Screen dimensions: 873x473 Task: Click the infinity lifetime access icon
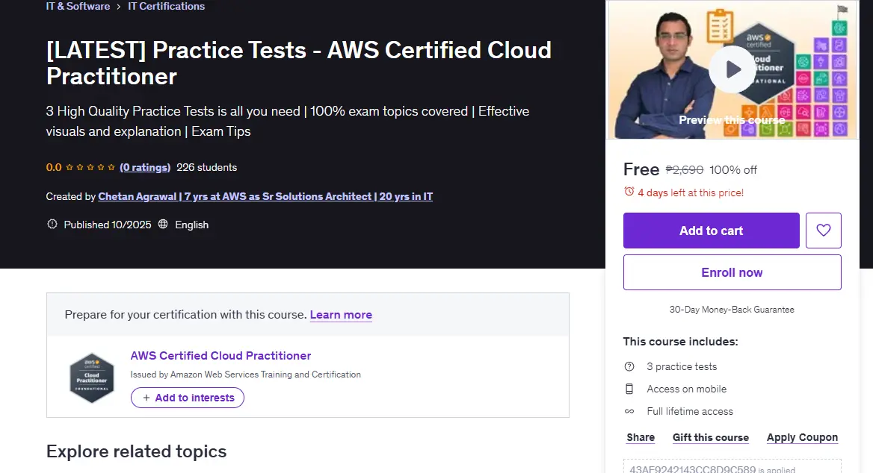click(x=629, y=411)
